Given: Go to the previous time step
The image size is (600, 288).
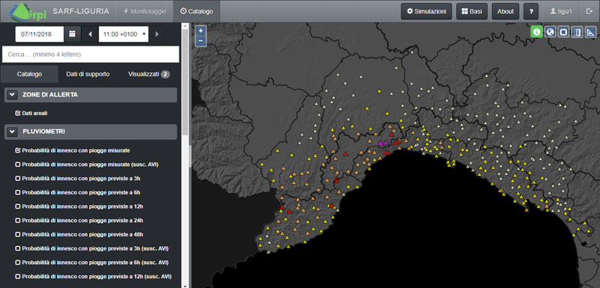Looking at the screenshot, I should [x=90, y=34].
